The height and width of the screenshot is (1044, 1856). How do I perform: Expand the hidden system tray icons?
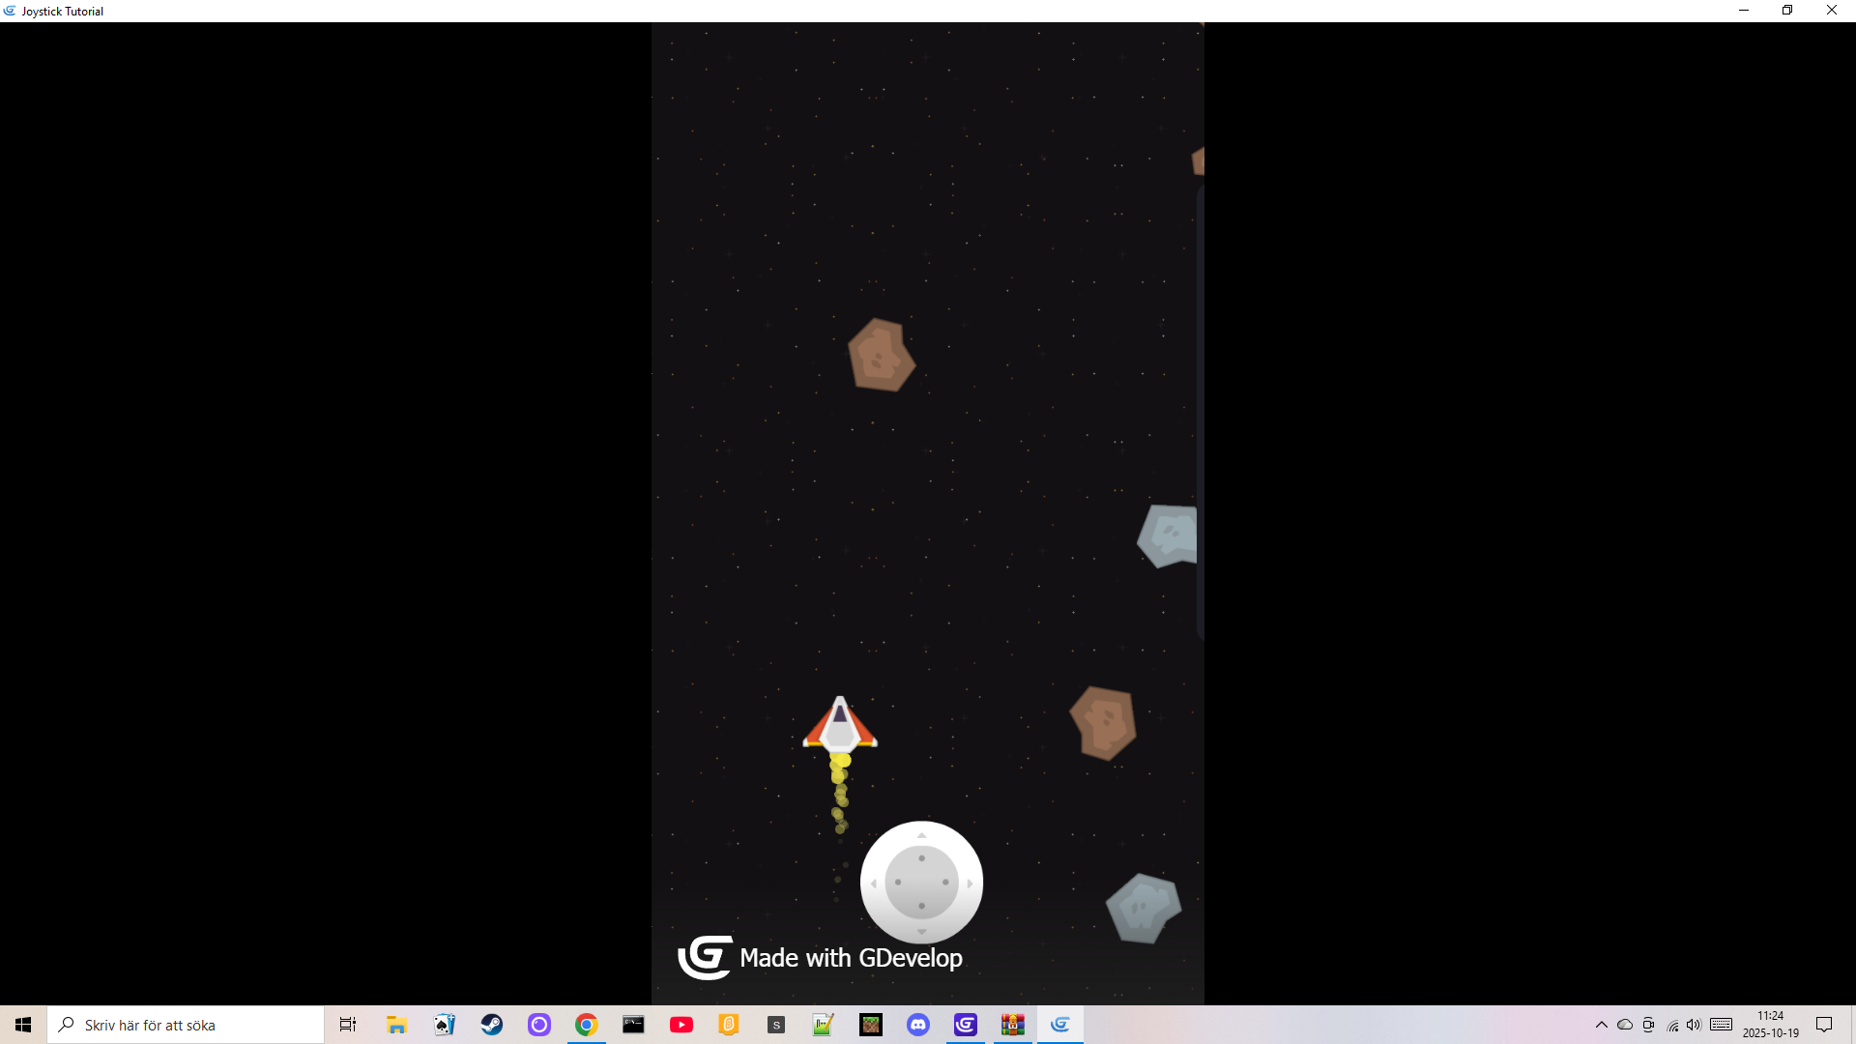(x=1601, y=1025)
